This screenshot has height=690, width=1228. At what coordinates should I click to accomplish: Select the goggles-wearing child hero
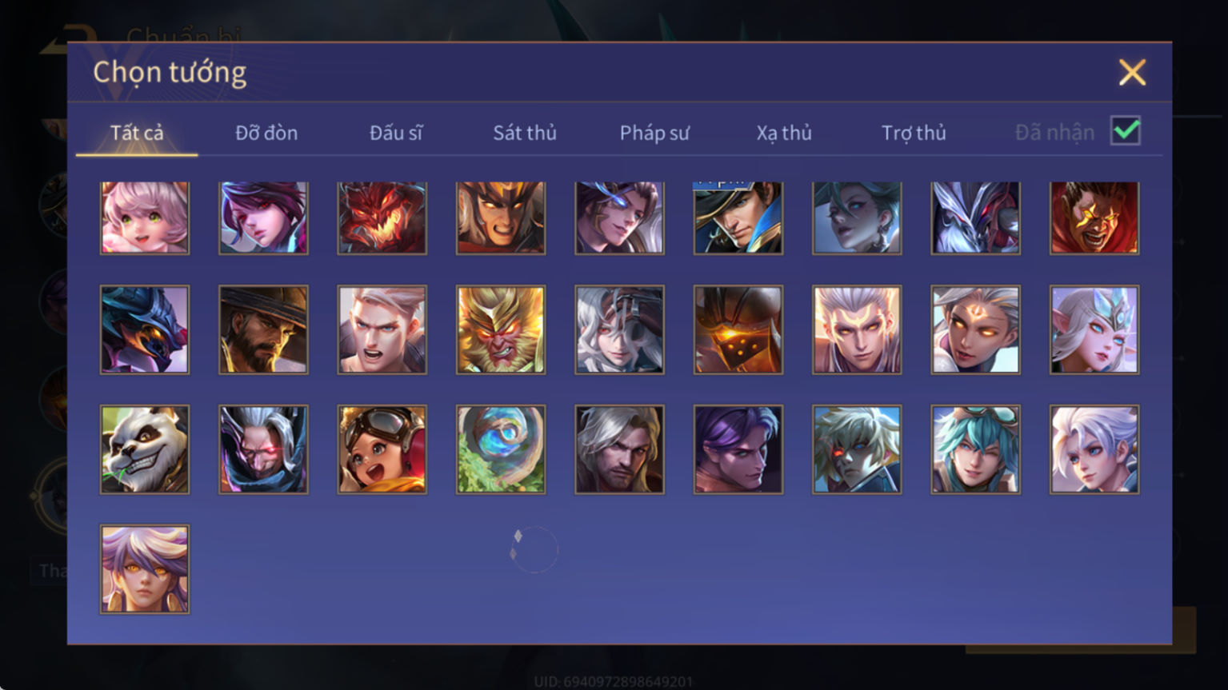382,449
